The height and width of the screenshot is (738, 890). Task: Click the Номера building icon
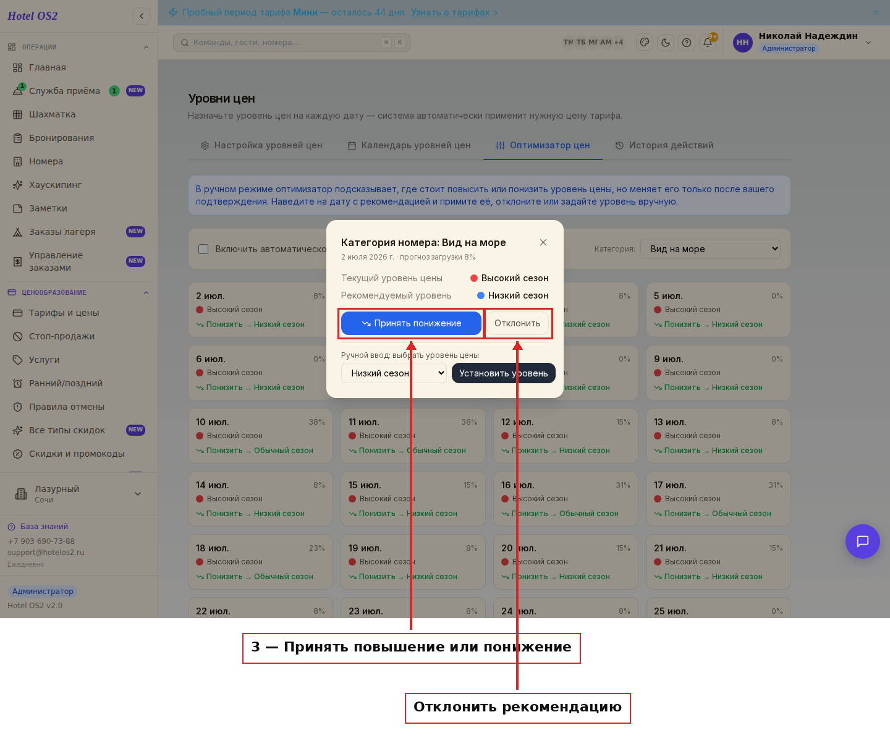[x=17, y=161]
